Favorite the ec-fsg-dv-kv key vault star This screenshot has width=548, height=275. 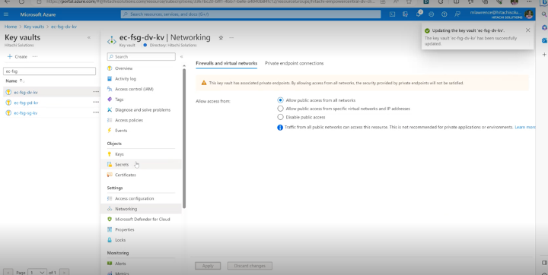click(x=221, y=38)
